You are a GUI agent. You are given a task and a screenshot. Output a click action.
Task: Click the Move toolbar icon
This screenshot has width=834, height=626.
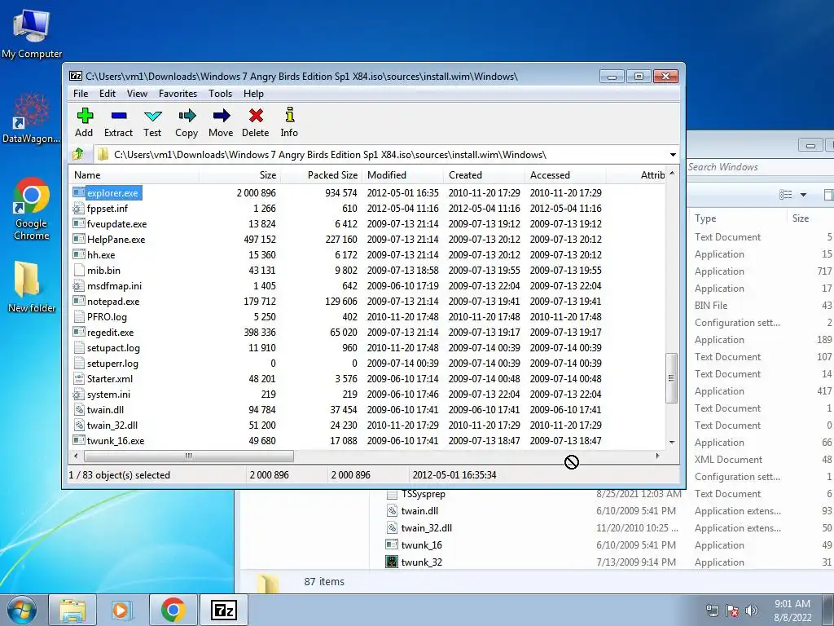pos(222,116)
